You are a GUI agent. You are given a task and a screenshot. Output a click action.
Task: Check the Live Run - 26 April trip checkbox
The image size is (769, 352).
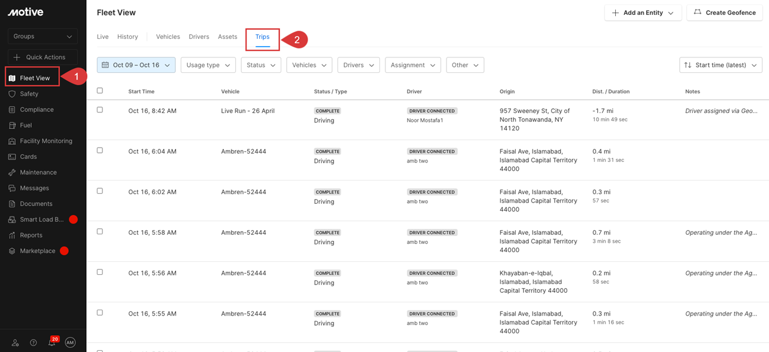click(x=100, y=110)
